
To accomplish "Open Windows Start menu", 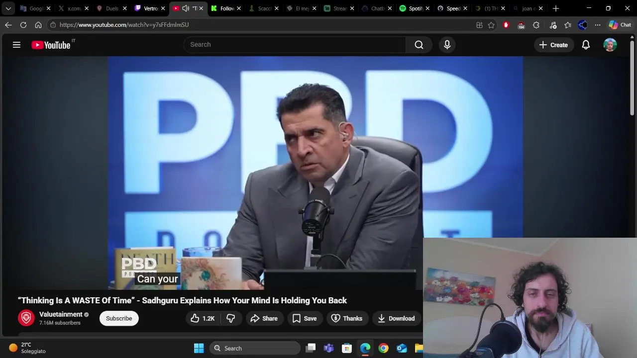I will click(x=199, y=348).
